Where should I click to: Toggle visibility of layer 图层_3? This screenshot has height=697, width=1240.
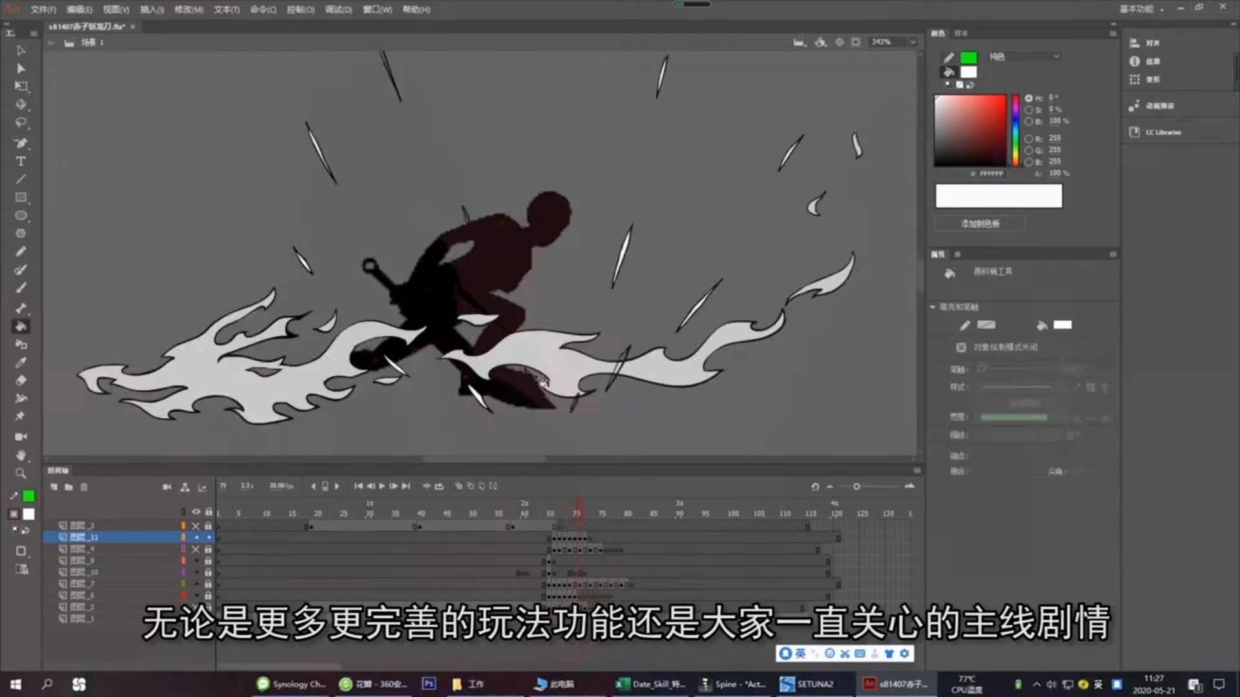pos(196,526)
